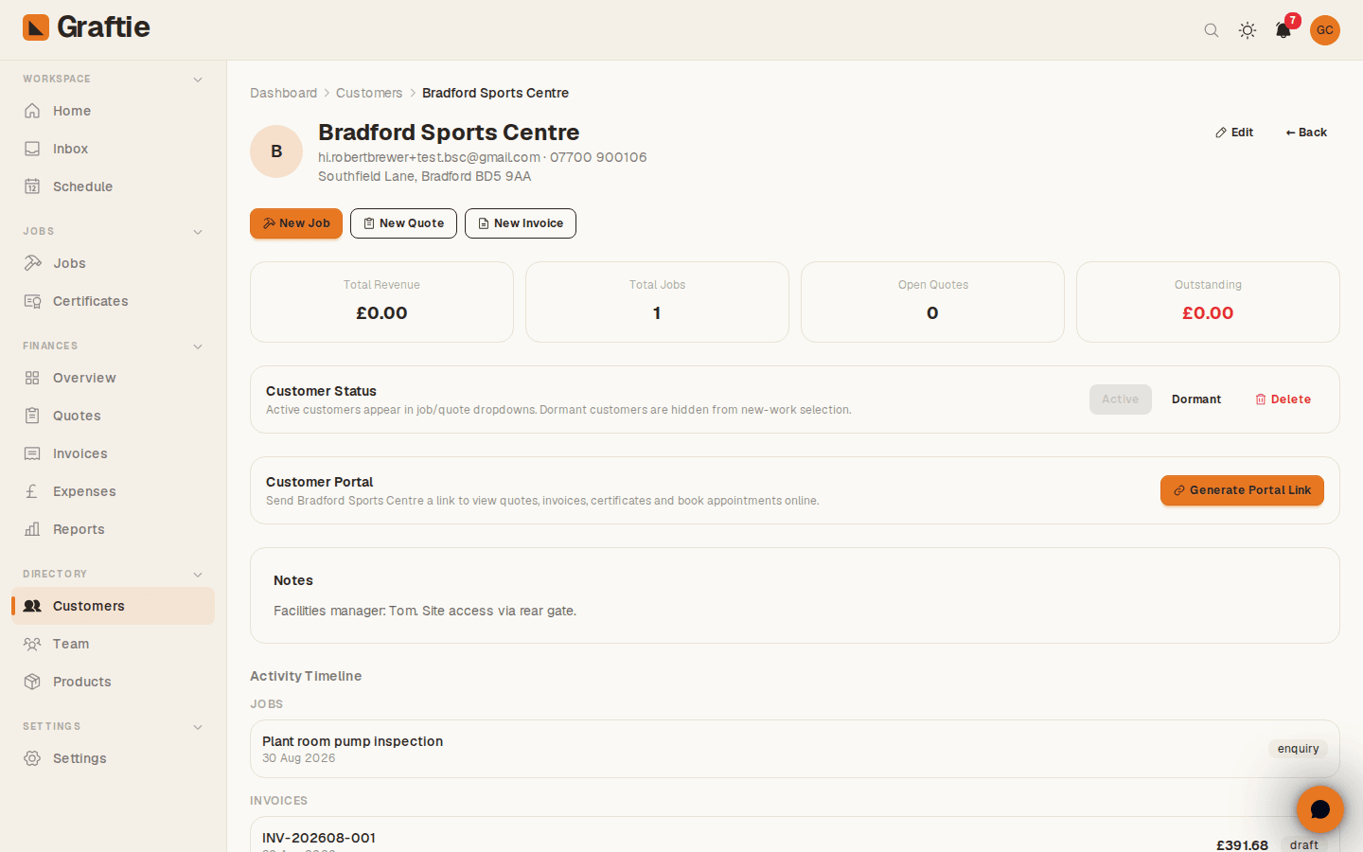The image size is (1363, 852).
Task: Click the customer email address
Action: click(429, 157)
